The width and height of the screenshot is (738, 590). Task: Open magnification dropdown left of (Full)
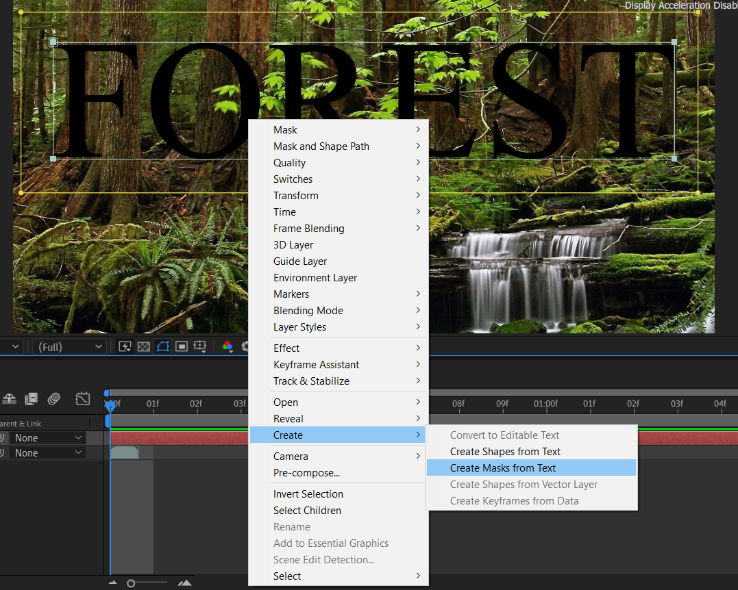coord(13,347)
